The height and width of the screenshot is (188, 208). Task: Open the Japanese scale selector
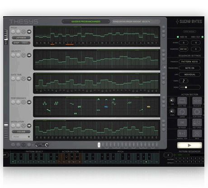pyautogui.click(x=21, y=38)
